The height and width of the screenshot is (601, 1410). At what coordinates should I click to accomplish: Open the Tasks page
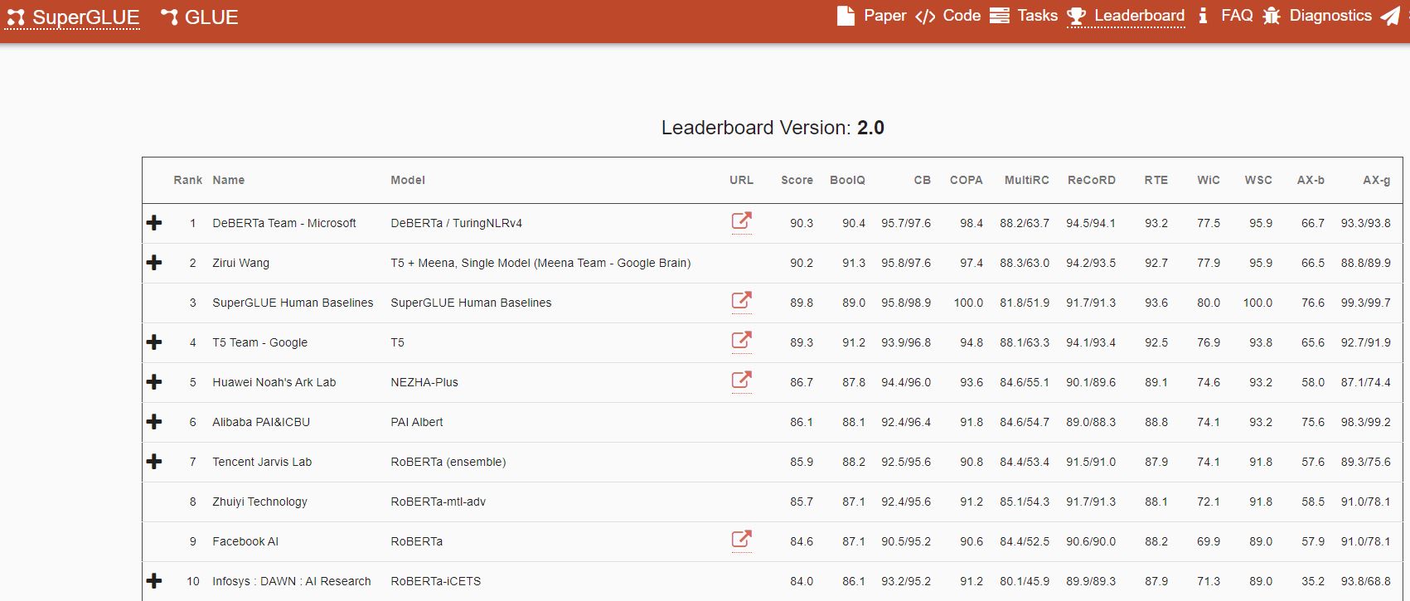(1037, 16)
